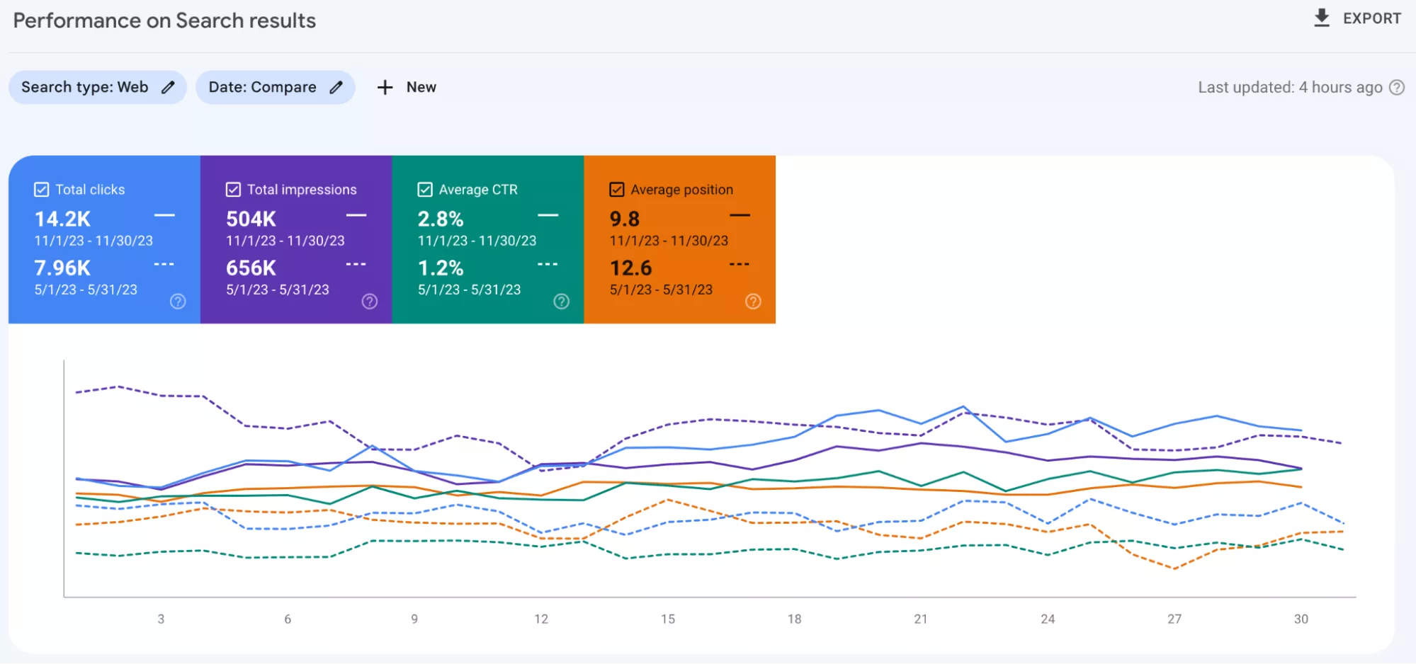This screenshot has height=664, width=1416.
Task: Open help icon on Total clicks card
Action: (x=178, y=302)
